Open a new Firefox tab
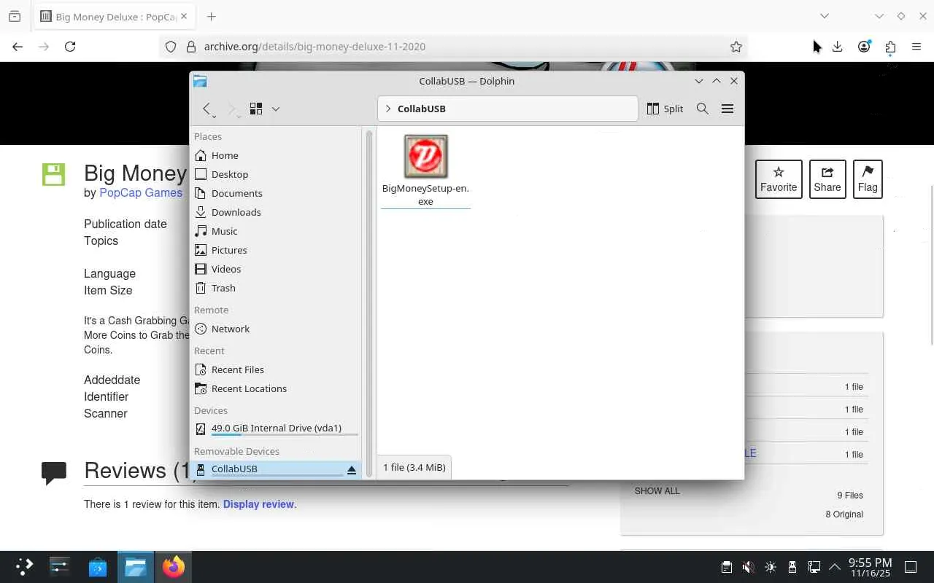The image size is (934, 583). [211, 17]
